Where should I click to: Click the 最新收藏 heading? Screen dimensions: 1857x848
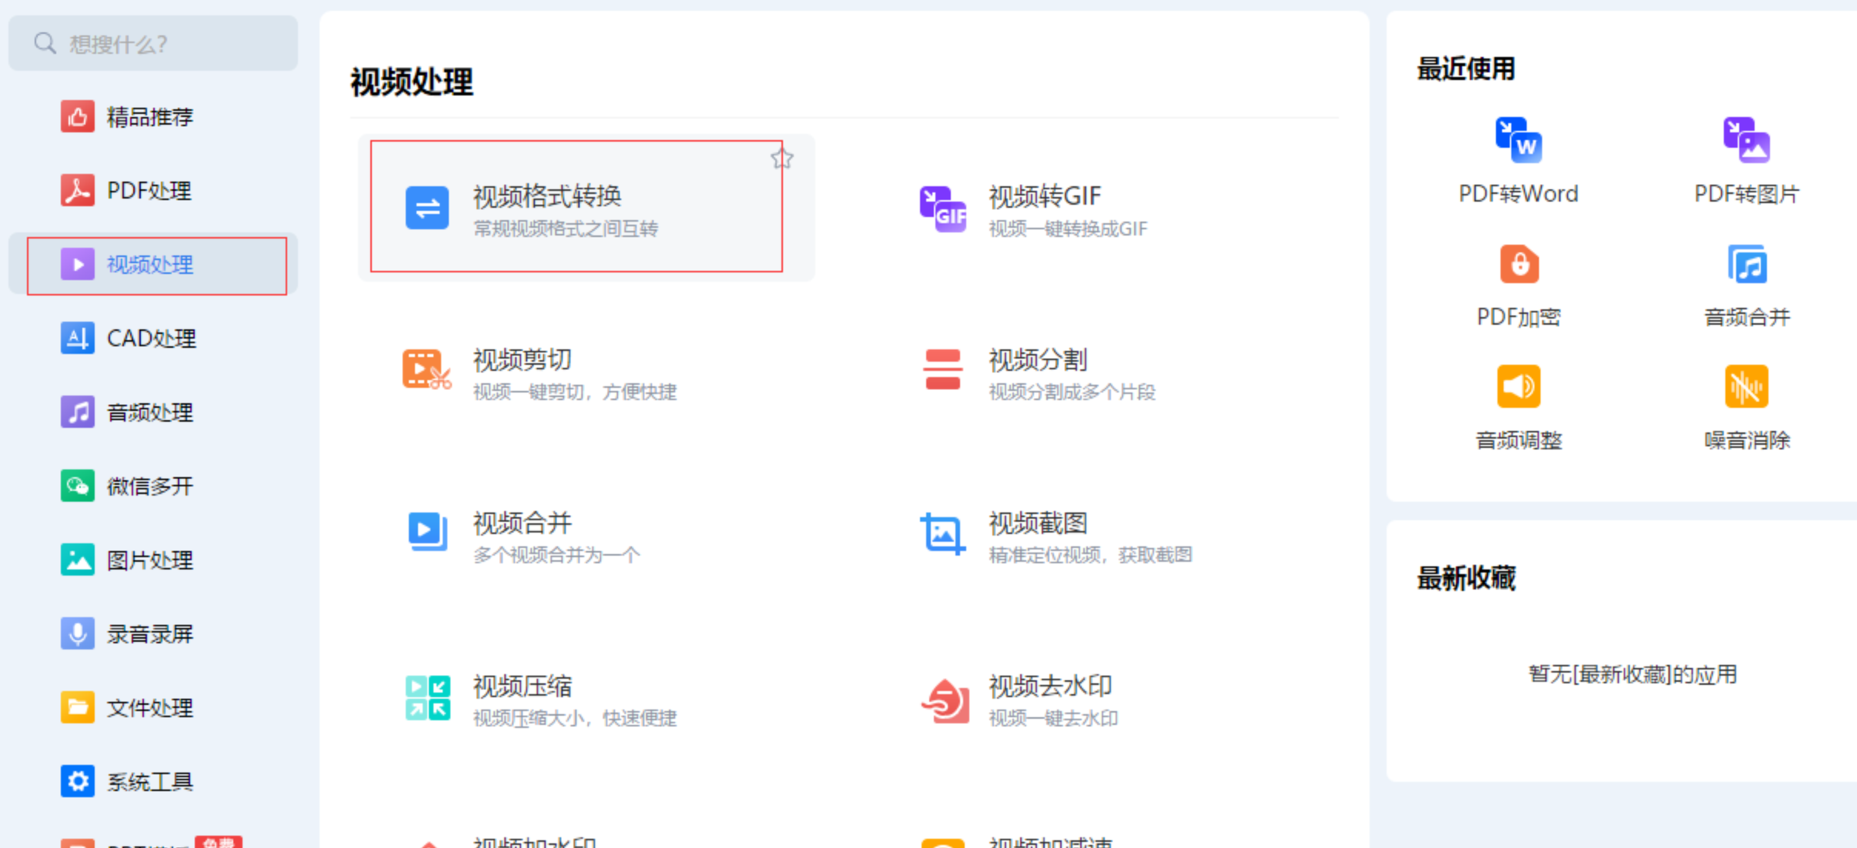point(1466,578)
